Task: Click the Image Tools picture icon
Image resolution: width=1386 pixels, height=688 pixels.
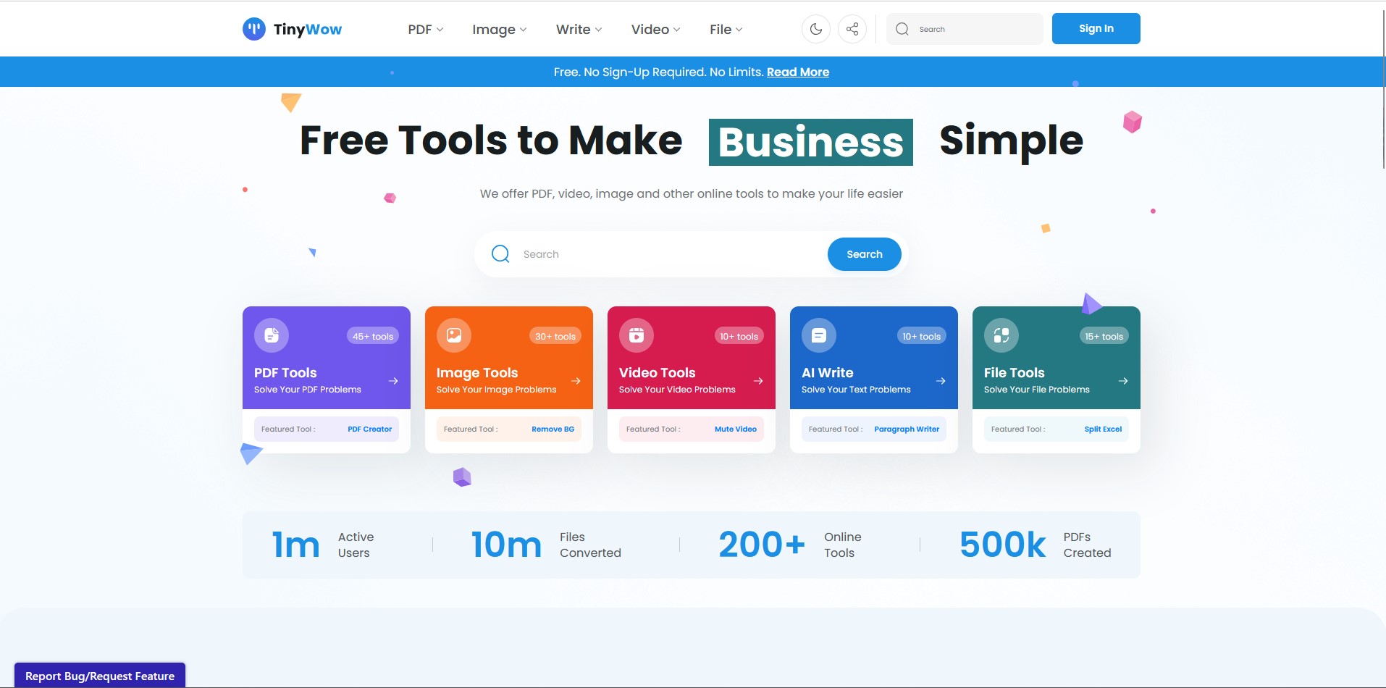Action: pos(454,335)
